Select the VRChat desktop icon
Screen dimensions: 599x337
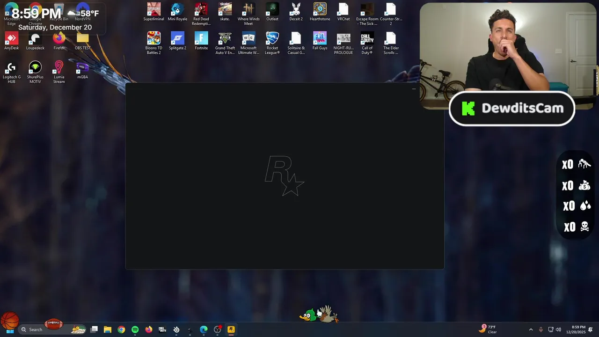pos(343,13)
